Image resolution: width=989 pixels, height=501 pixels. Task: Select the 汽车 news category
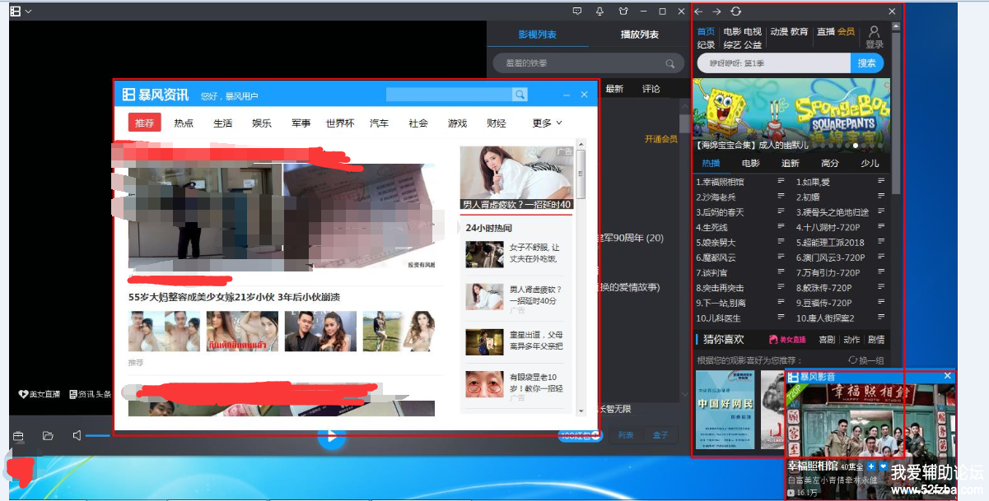[x=379, y=123]
